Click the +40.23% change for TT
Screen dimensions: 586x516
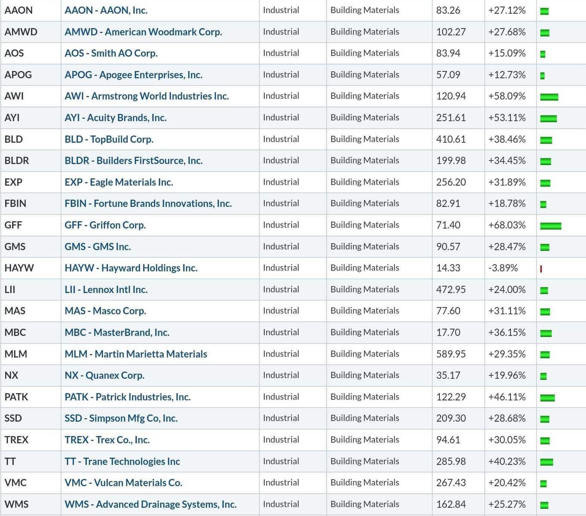(507, 461)
